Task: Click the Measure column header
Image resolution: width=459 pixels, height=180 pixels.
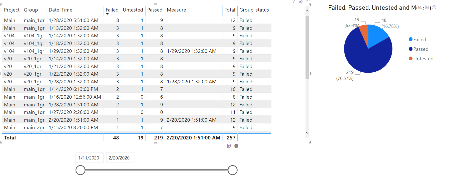Action: pyautogui.click(x=176, y=10)
